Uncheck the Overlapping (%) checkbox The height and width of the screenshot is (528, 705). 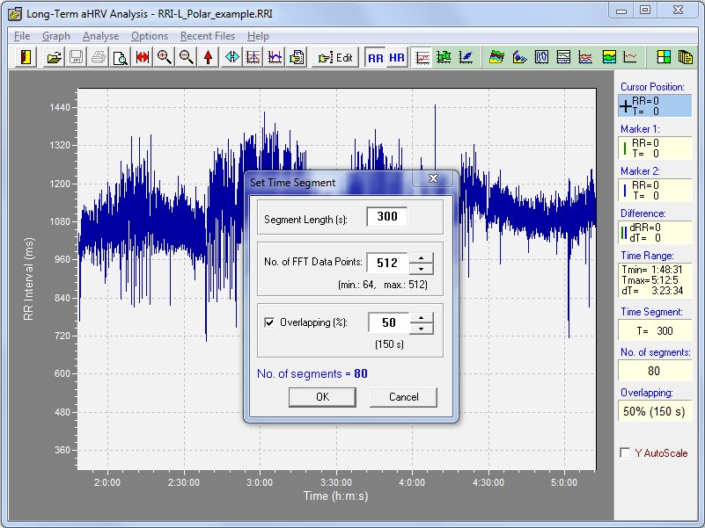click(x=270, y=322)
